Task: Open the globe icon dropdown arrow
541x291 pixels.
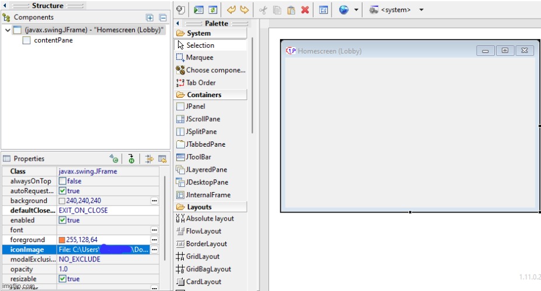Action: click(x=356, y=10)
